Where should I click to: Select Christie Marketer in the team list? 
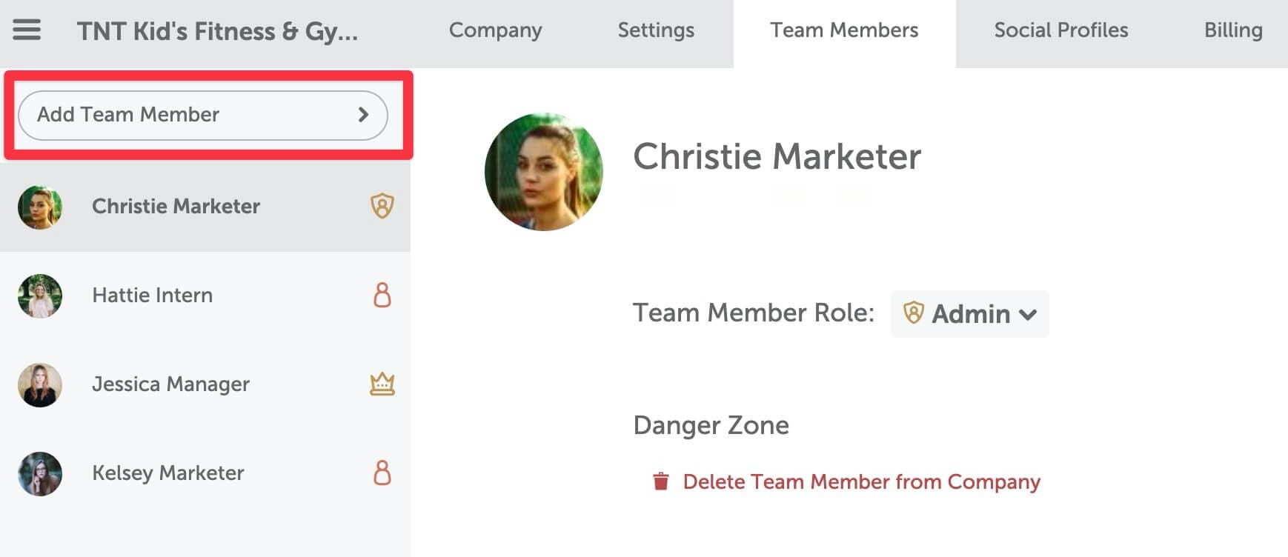coord(205,207)
